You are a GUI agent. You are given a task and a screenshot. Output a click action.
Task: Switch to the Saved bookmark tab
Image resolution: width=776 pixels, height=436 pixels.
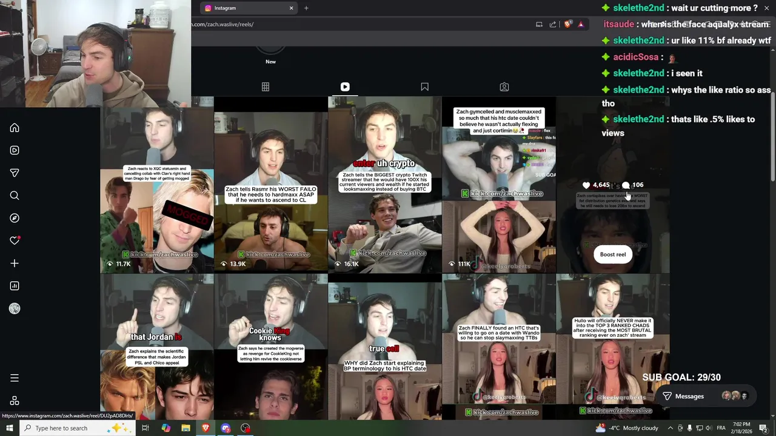point(424,87)
